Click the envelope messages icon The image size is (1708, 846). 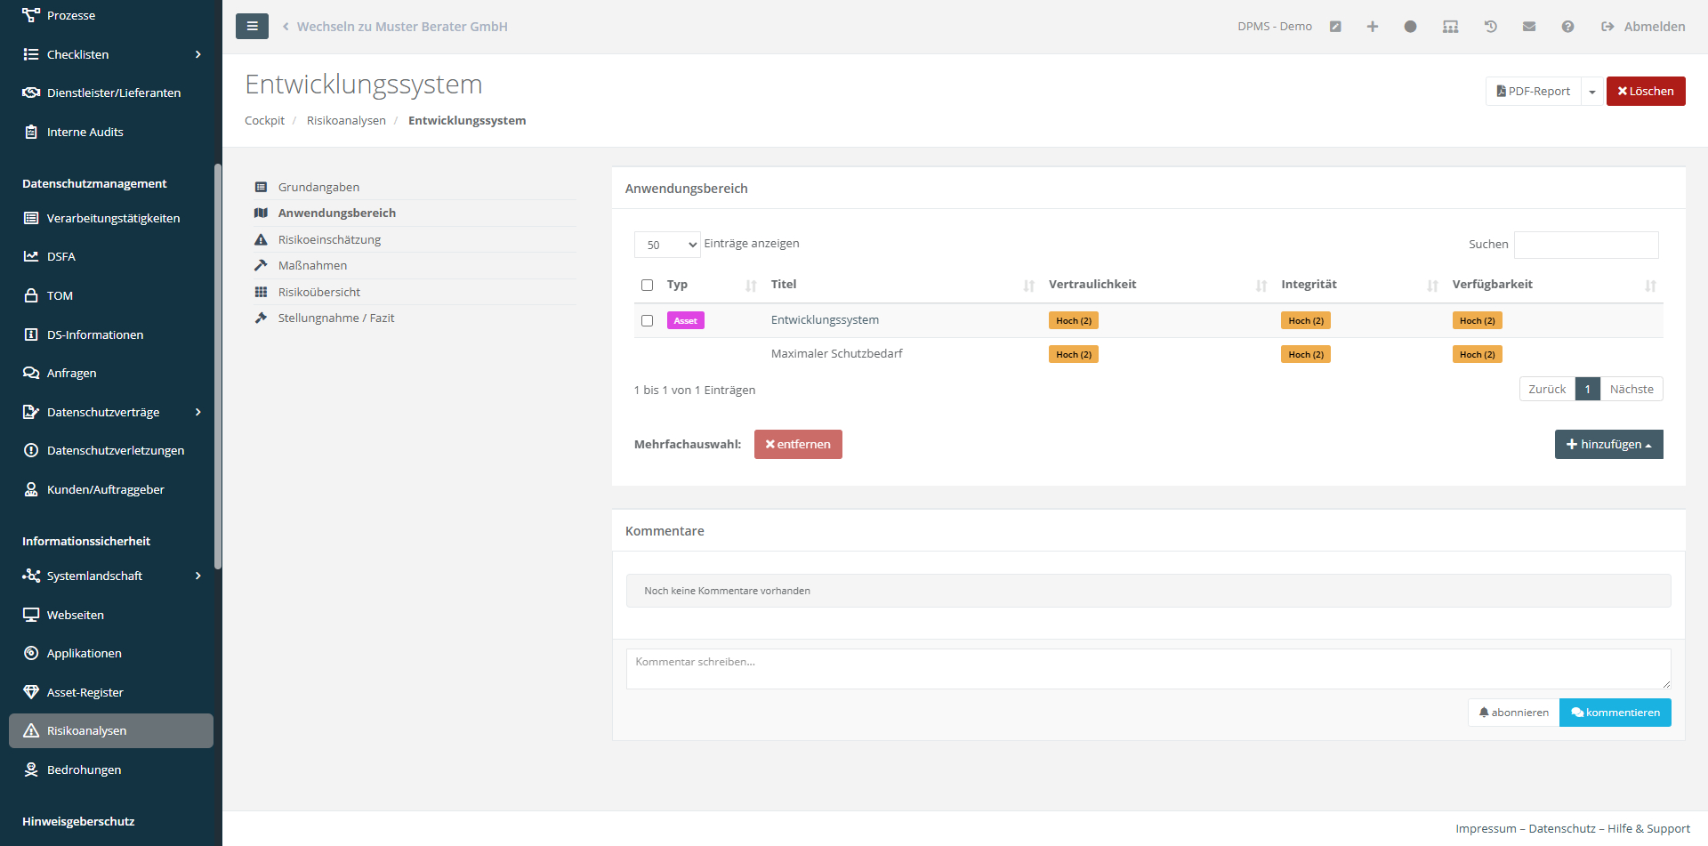[x=1529, y=27]
